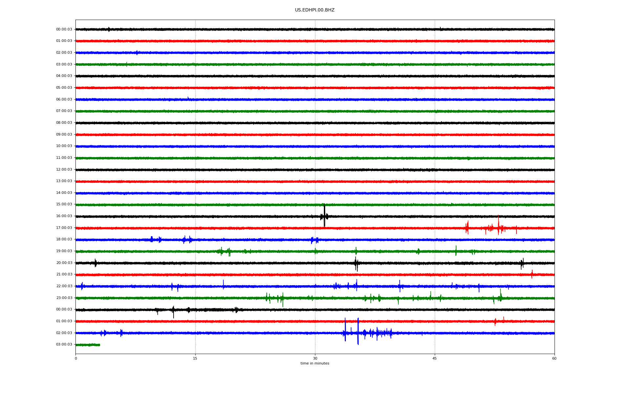Click the 09:00:03 row label
The height and width of the screenshot is (393, 630).
click(64, 135)
